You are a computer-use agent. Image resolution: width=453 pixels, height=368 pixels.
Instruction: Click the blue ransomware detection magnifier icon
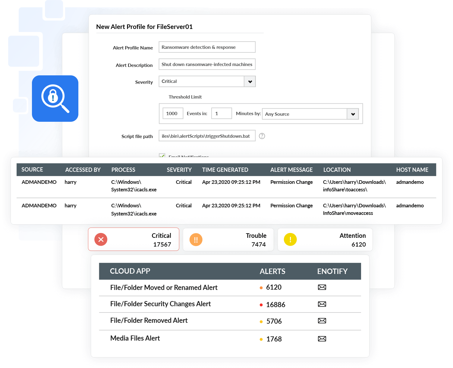point(55,99)
